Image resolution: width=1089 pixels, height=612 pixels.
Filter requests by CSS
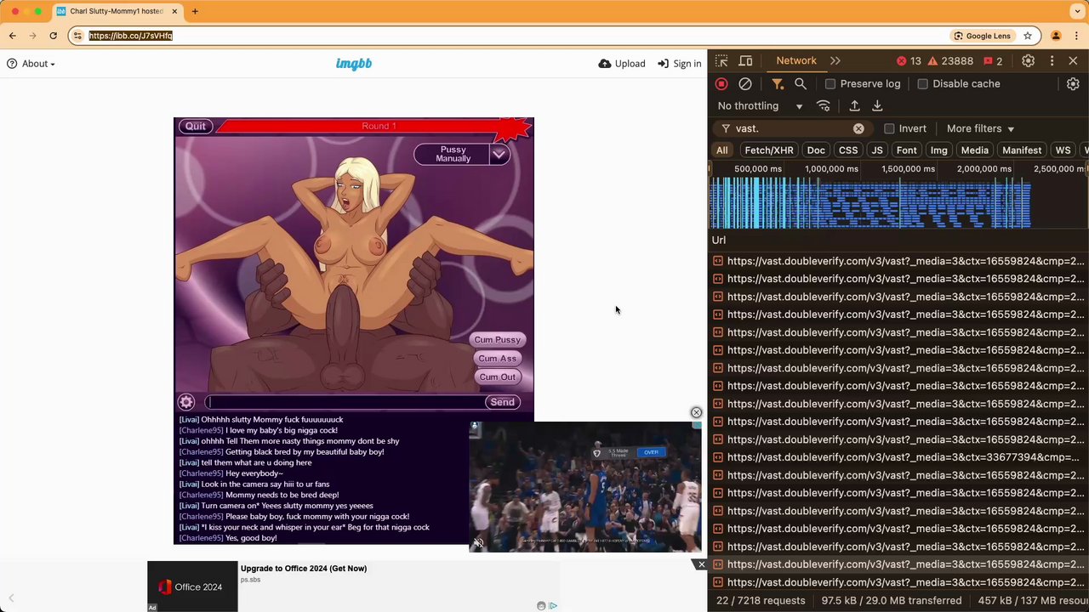(848, 150)
